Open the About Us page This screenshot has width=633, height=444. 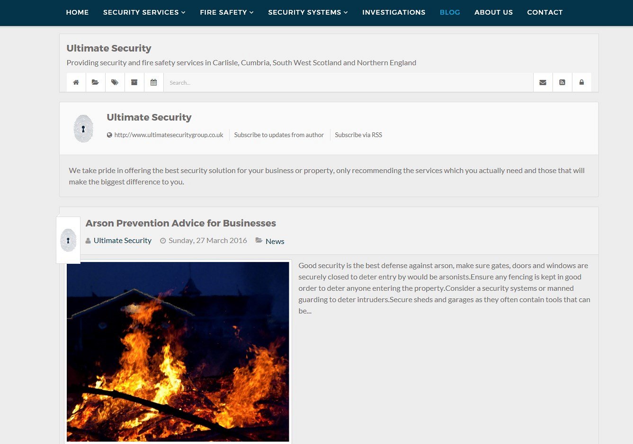493,12
